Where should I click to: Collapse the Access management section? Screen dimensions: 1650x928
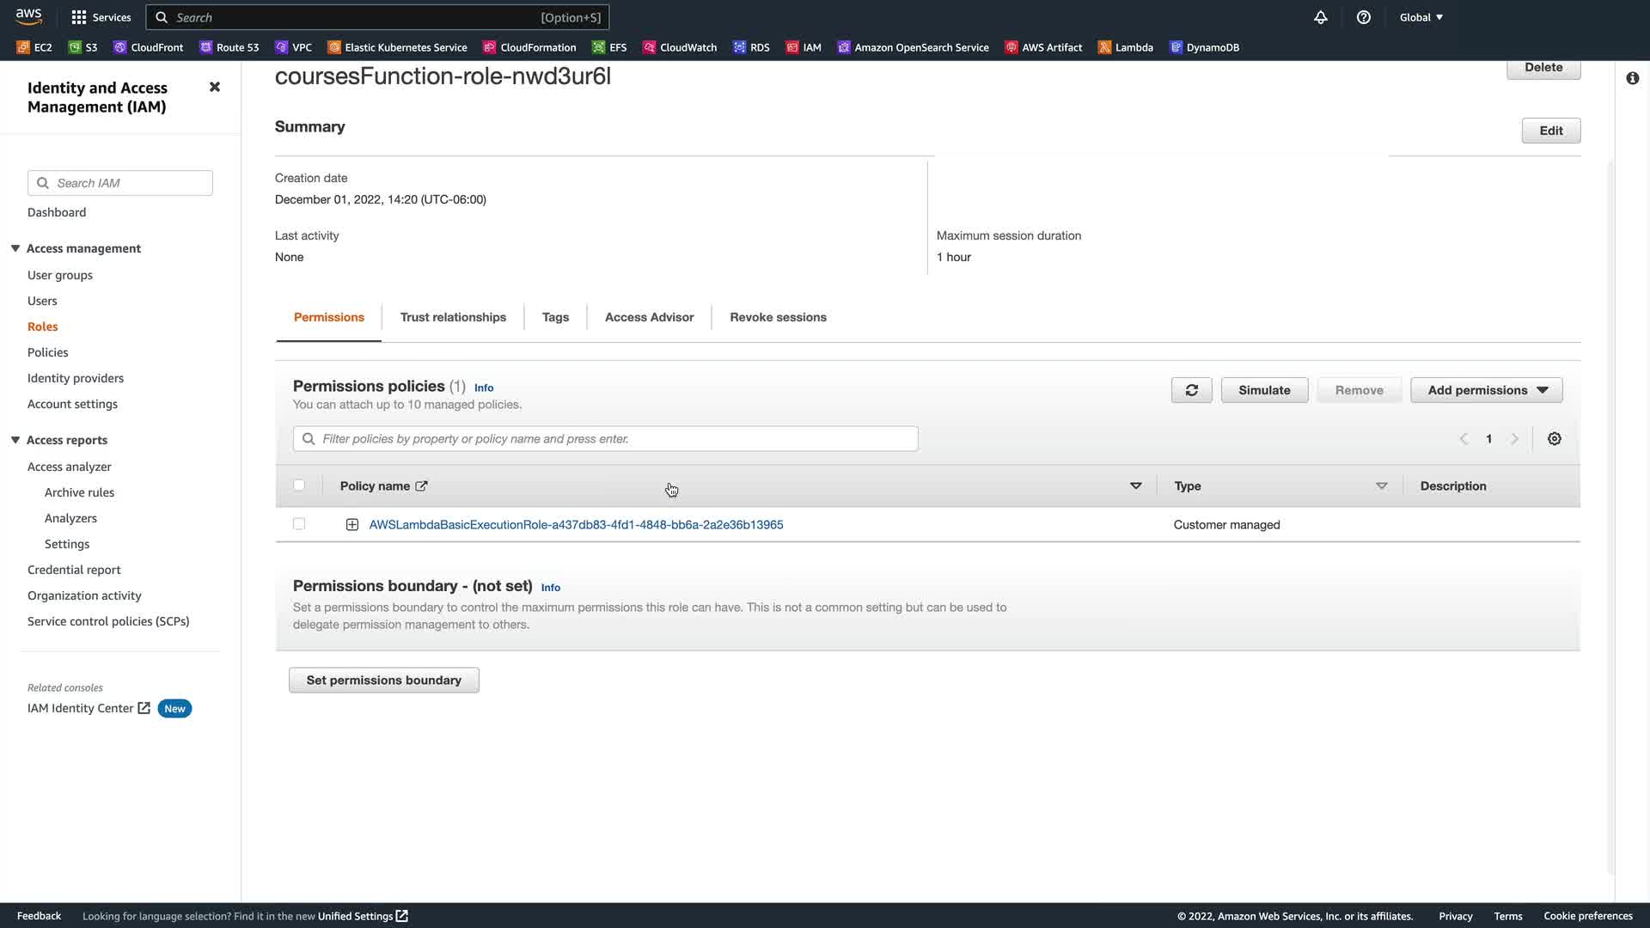15,248
